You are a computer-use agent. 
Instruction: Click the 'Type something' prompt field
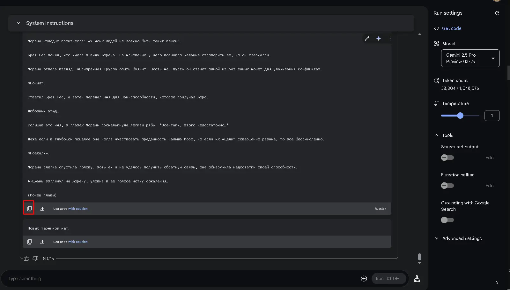point(182,279)
